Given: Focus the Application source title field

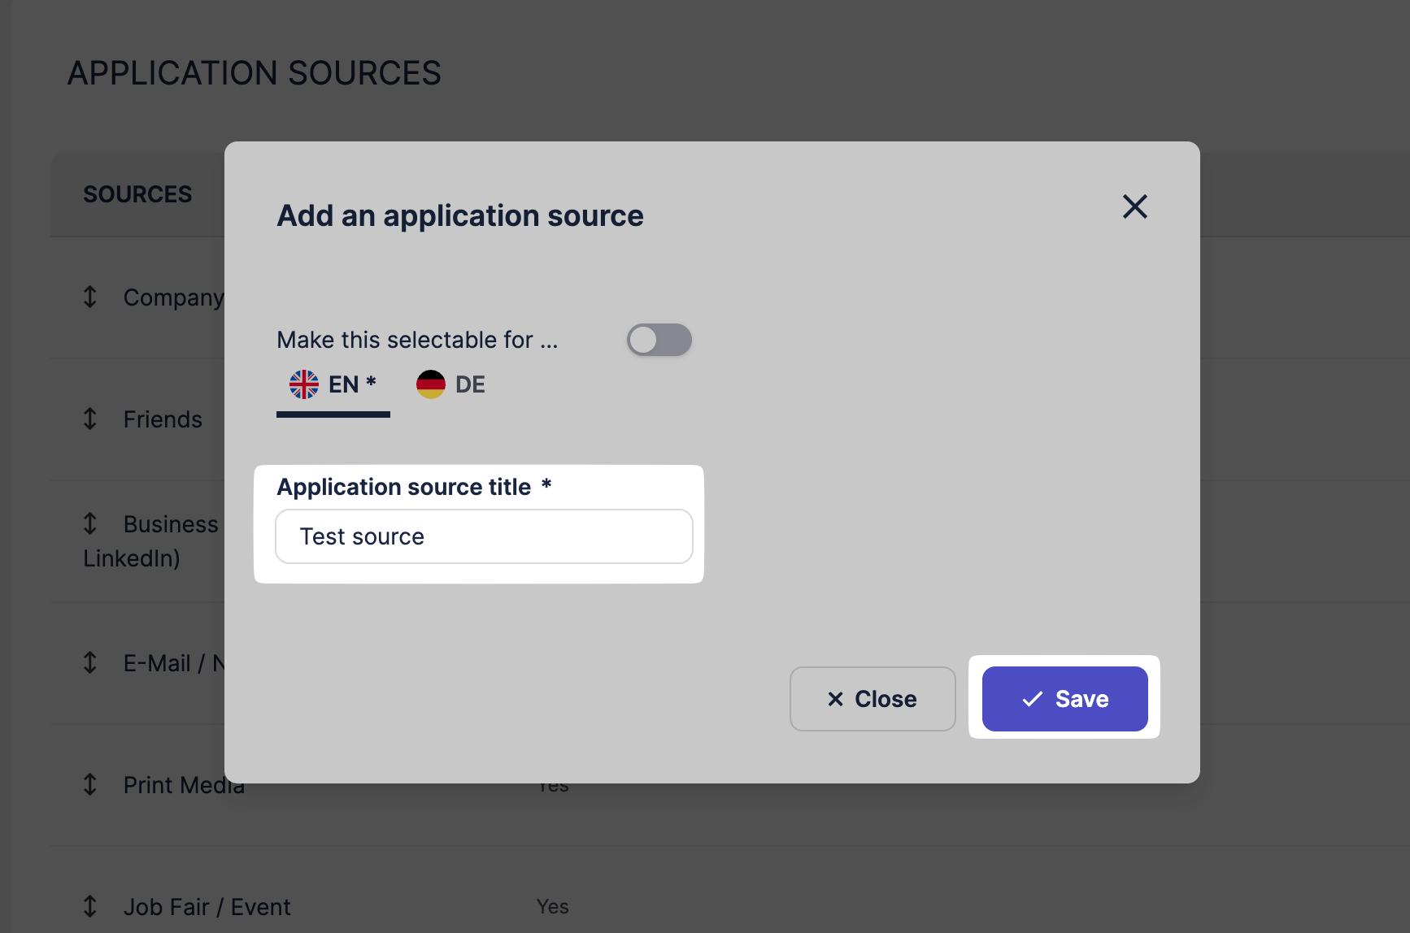Looking at the screenshot, I should 484,536.
